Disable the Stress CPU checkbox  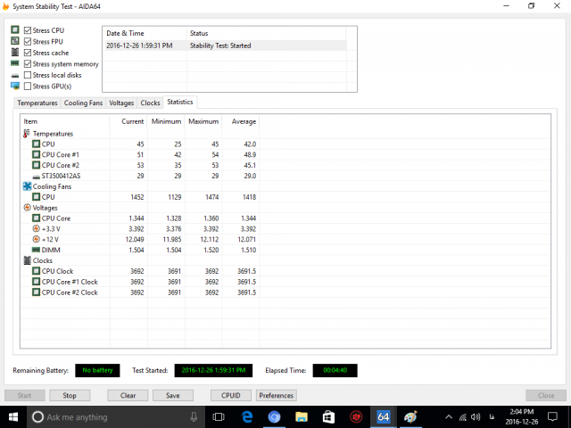pos(29,30)
